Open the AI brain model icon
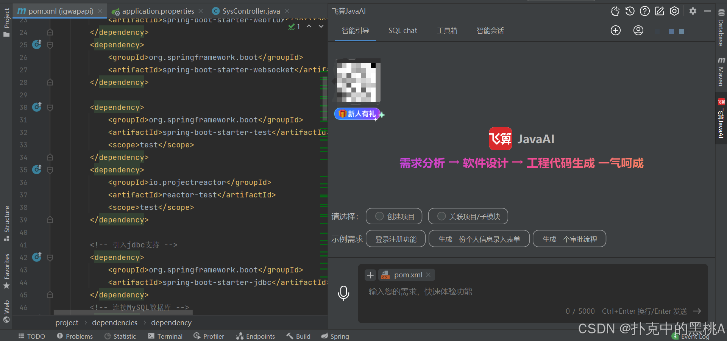Image resolution: width=727 pixels, height=341 pixels. (615, 11)
